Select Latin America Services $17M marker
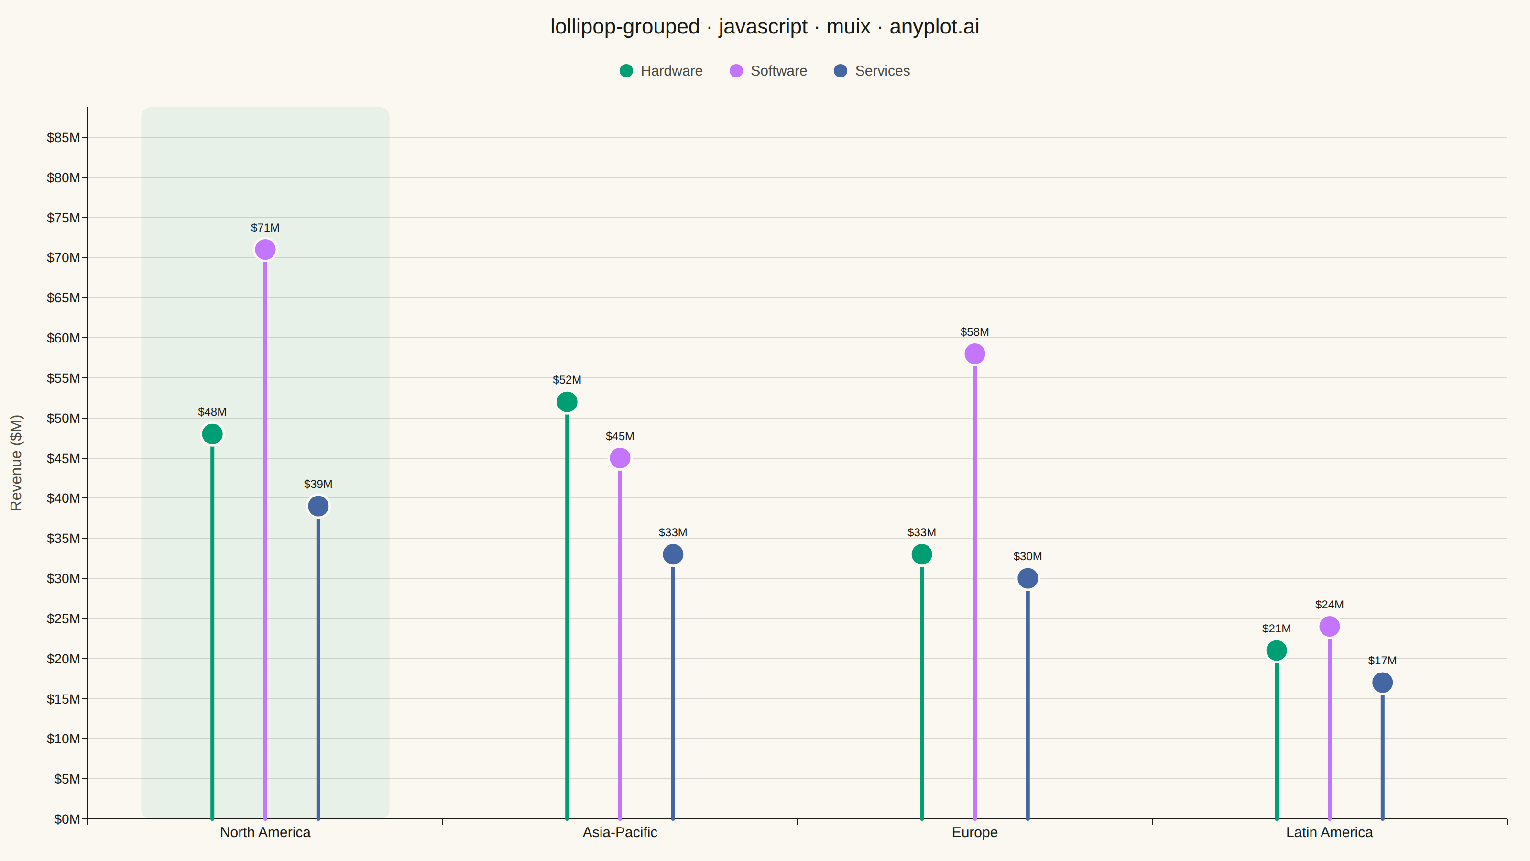The height and width of the screenshot is (861, 1530). click(1382, 683)
